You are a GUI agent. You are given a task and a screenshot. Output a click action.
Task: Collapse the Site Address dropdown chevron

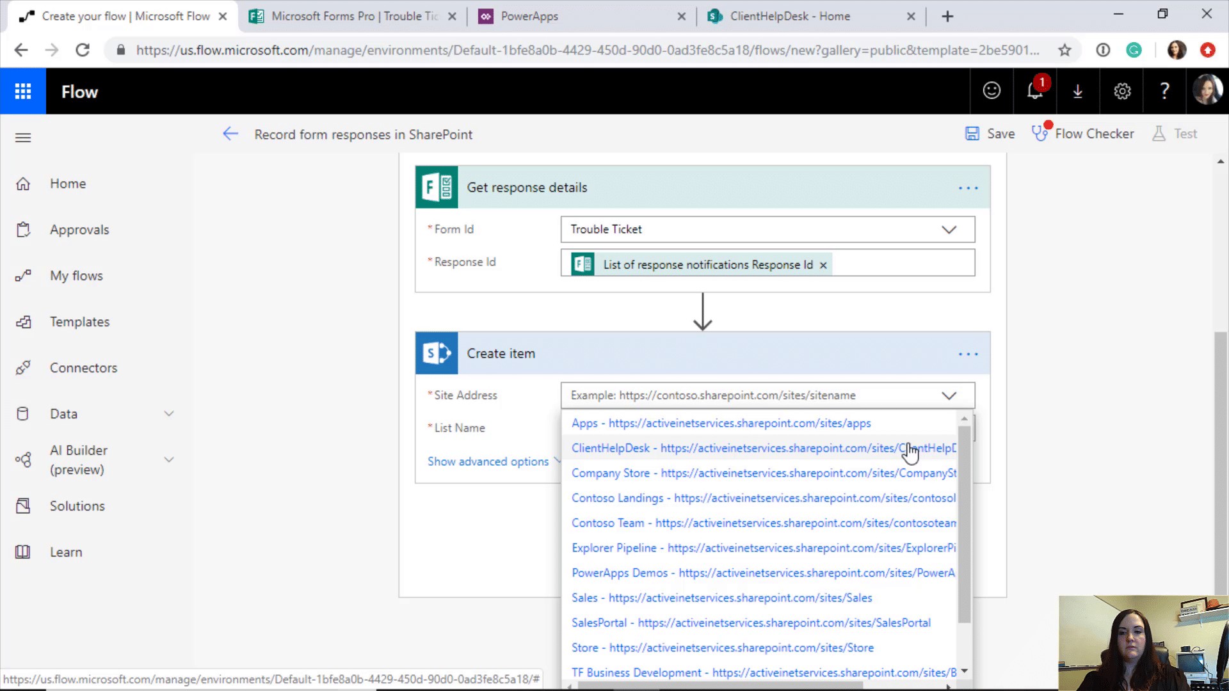click(949, 395)
